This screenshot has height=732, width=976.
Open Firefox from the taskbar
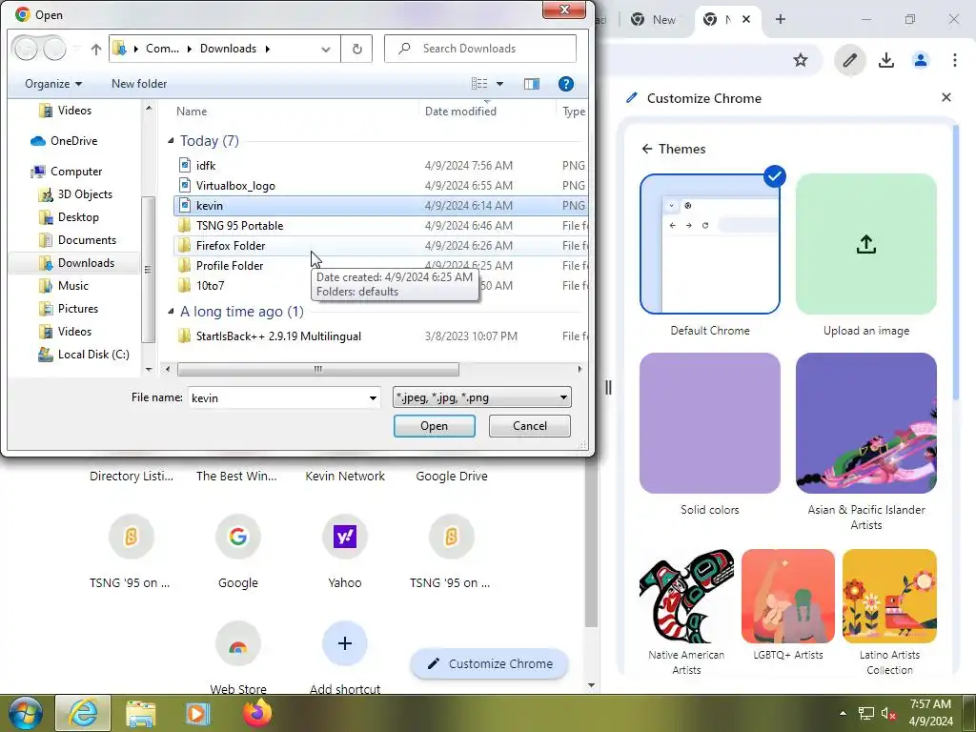point(257,713)
